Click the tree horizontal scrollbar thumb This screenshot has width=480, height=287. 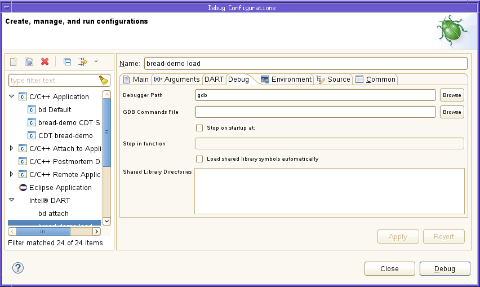click(x=43, y=231)
